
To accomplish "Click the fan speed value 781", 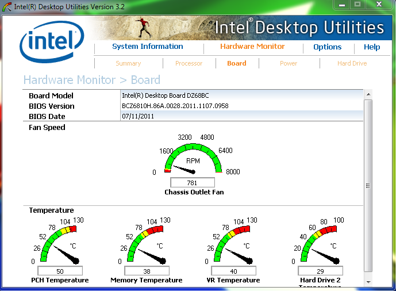I will pos(193,183).
